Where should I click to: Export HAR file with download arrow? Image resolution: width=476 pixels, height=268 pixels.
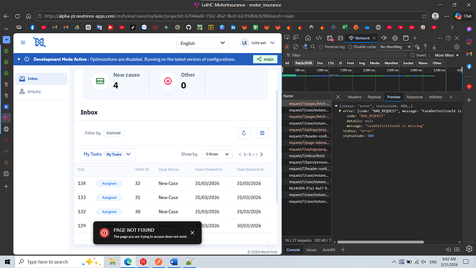coord(434,47)
